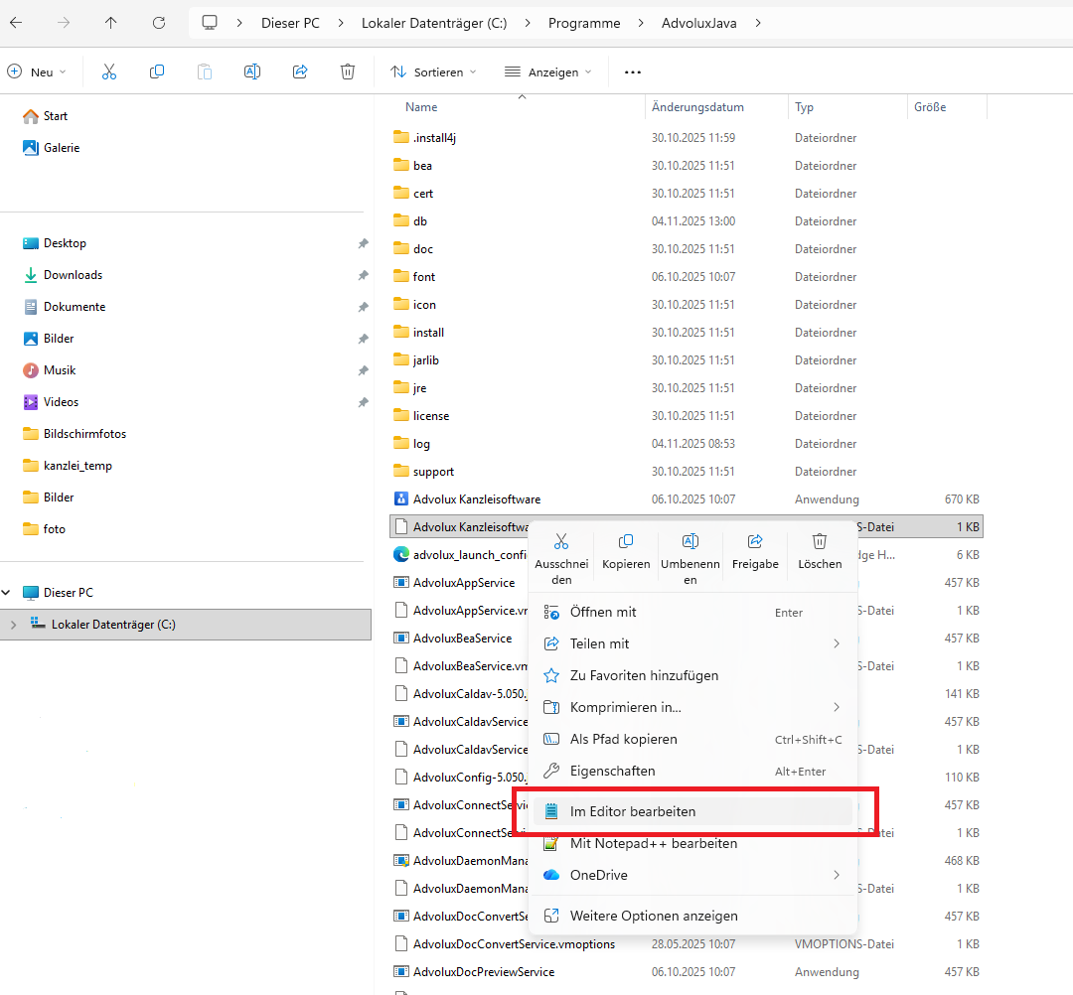This screenshot has height=995, width=1073.
Task: Open the Anzeigen dropdown menu
Action: [547, 71]
